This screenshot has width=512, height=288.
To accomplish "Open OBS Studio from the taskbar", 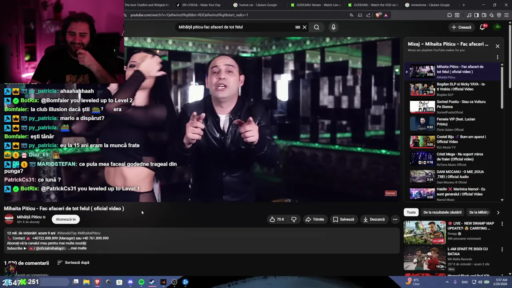I will [x=174, y=282].
